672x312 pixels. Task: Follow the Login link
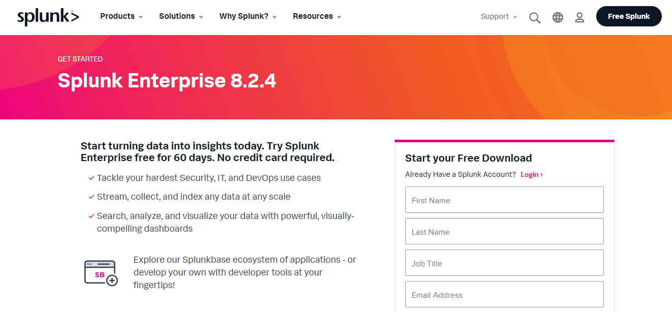click(x=531, y=174)
